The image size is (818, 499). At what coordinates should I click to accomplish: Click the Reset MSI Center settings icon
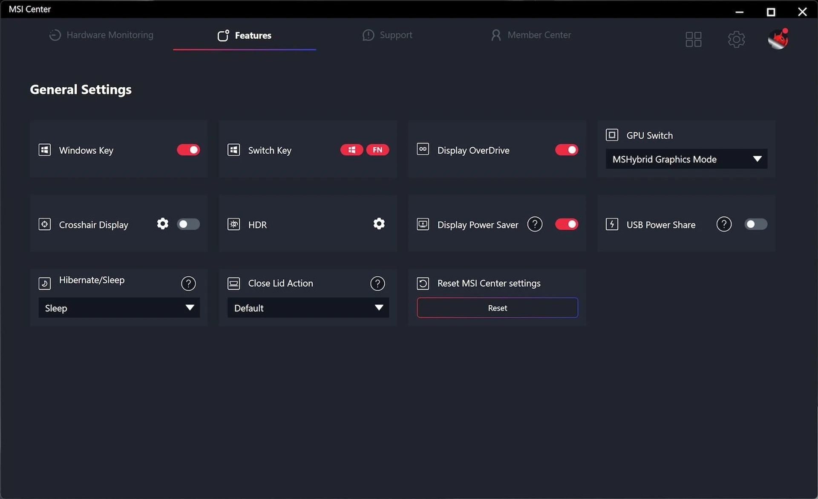423,284
